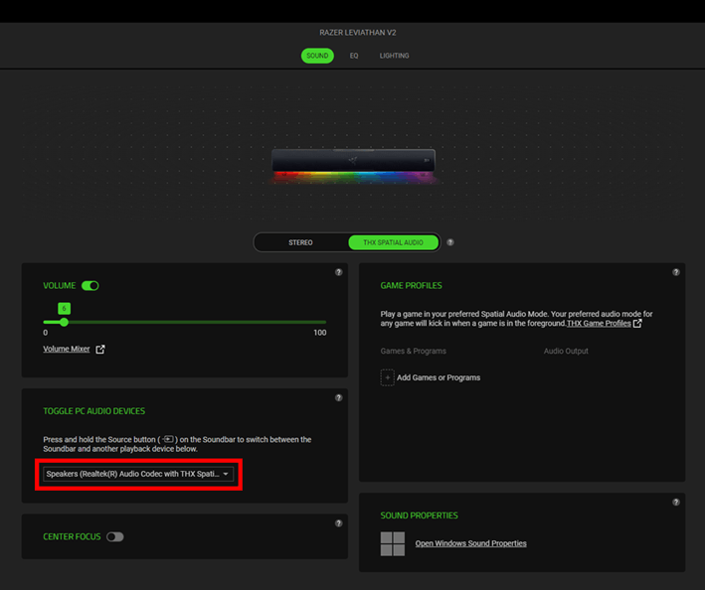Click help icon in Game Profiles panel
Image resolution: width=705 pixels, height=590 pixels.
(676, 271)
